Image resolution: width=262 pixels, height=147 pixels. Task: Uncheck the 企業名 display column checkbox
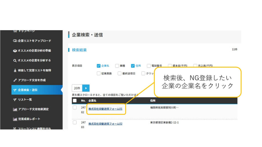[99, 66]
